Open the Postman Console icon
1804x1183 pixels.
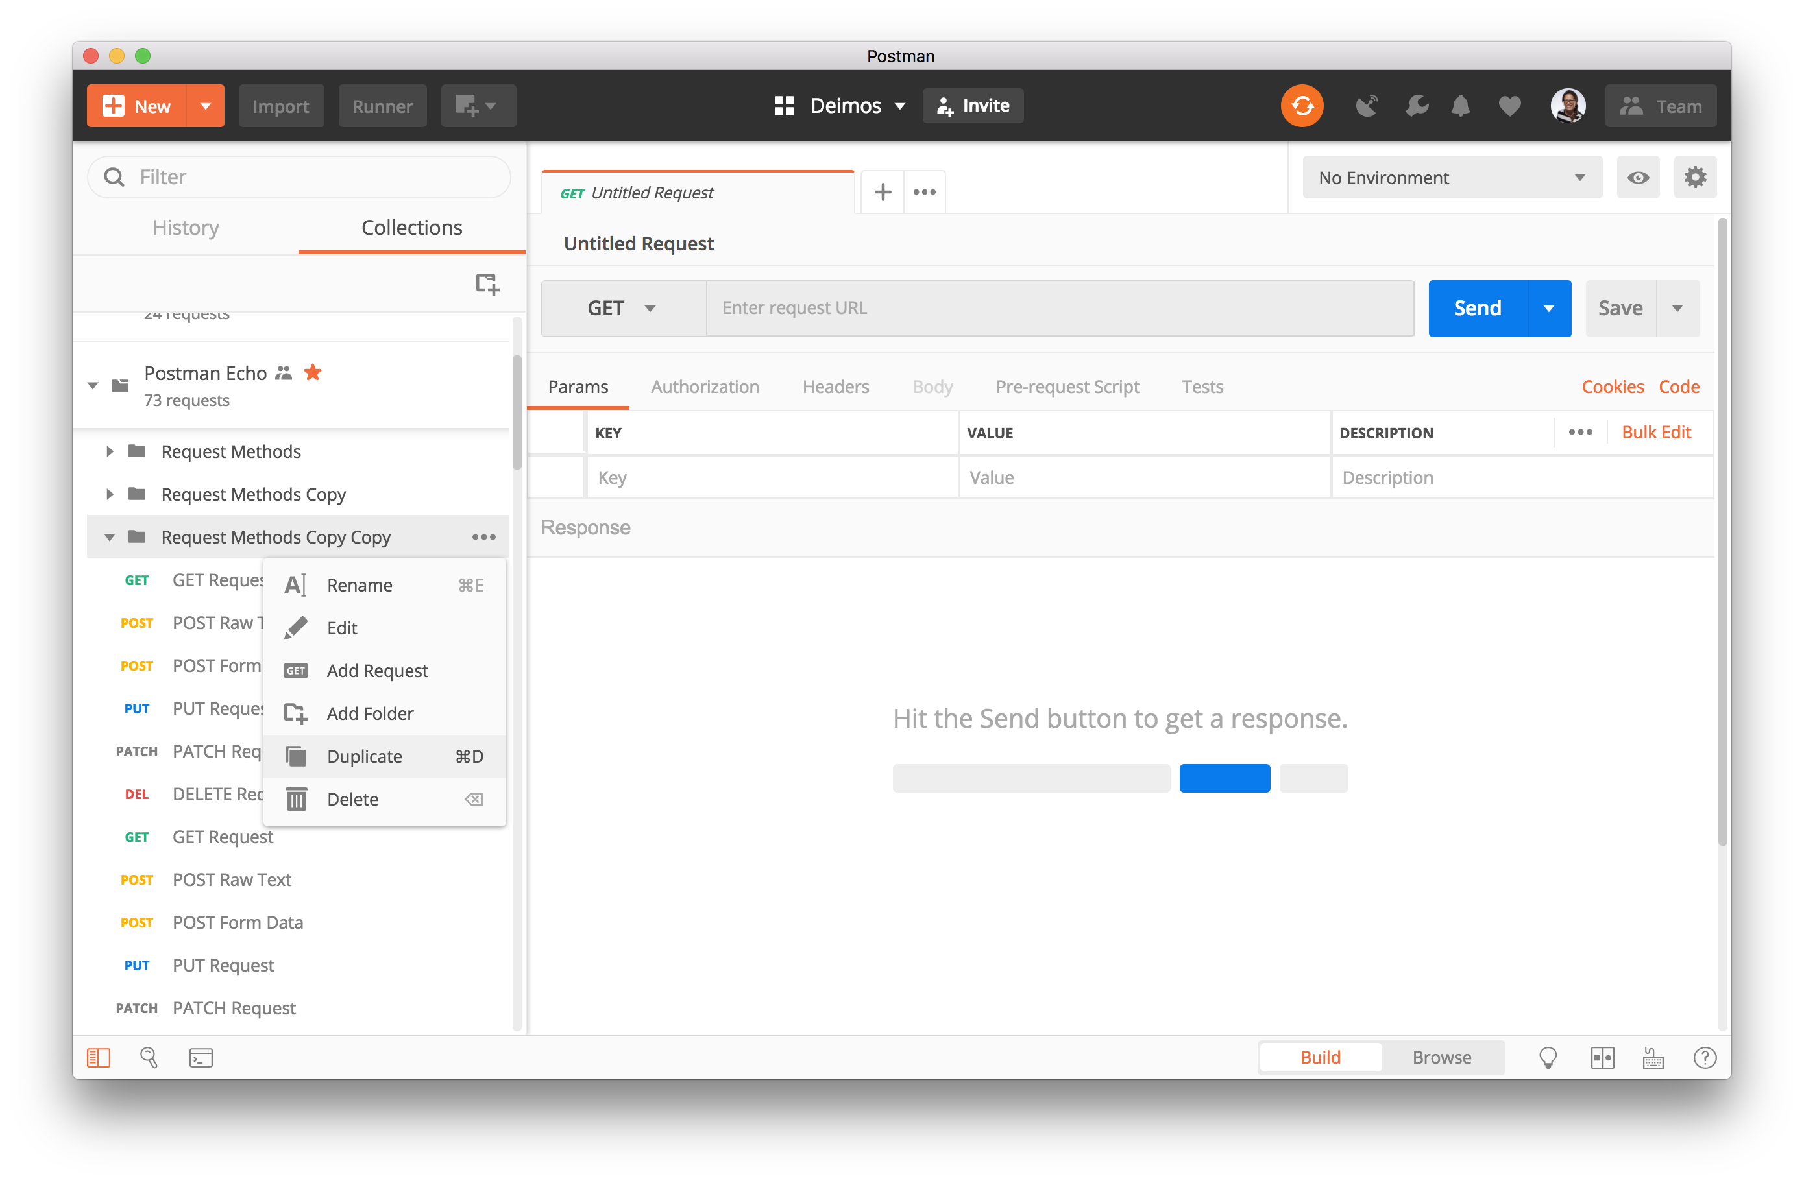click(201, 1057)
